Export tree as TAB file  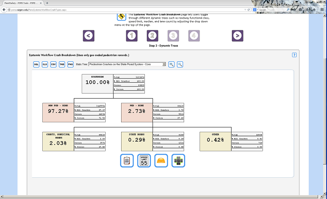coord(62,64)
